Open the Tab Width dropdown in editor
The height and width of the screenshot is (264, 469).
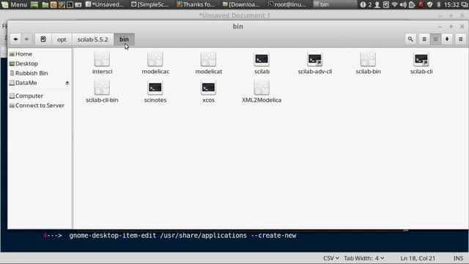[363, 258]
